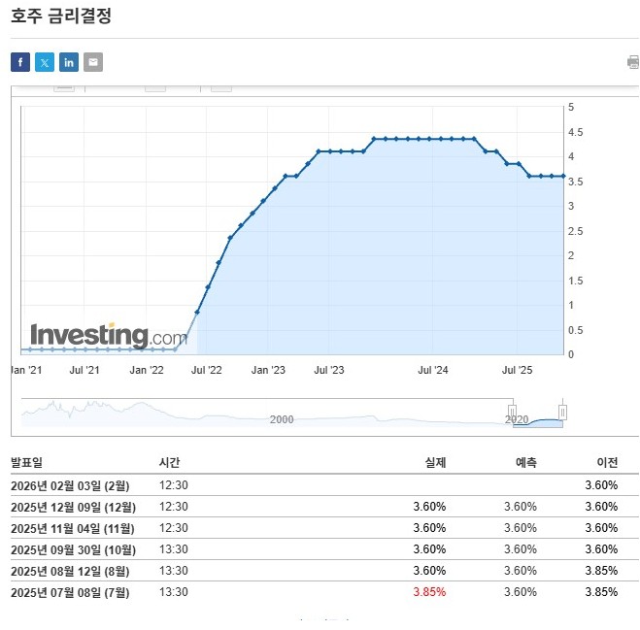640x630 pixels.
Task: Click the 호주 금리결정 page title
Action: [x=60, y=17]
